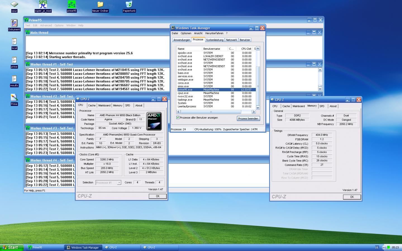Image resolution: width=402 pixels, height=251 pixels.
Task: Click the DE language indicator
Action: coord(377,247)
